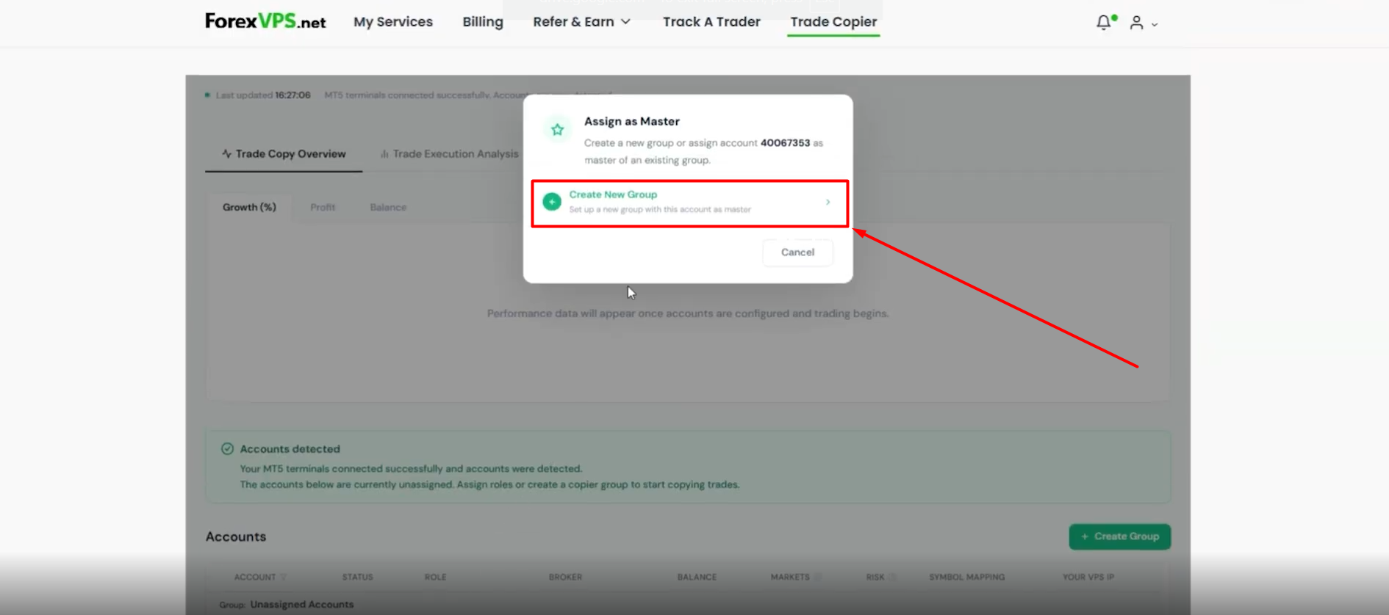Select the Growth (%) chart tab

[249, 207]
